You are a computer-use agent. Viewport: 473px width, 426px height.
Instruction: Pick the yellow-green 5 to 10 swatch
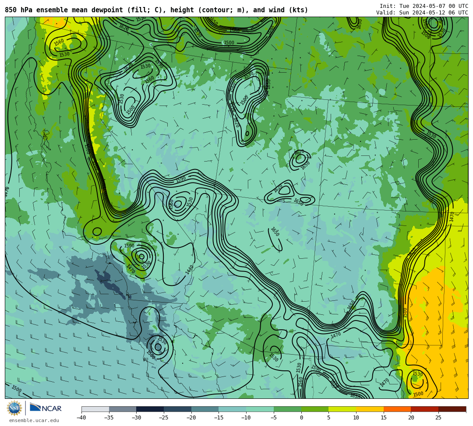[x=342, y=409]
